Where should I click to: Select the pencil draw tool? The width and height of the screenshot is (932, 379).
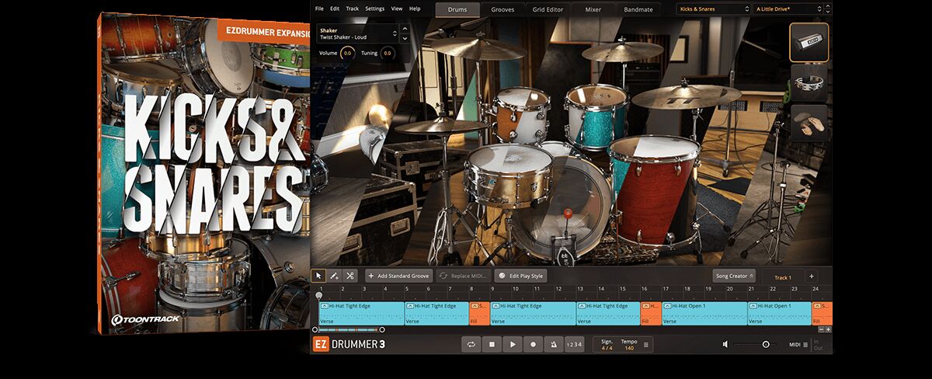[334, 276]
